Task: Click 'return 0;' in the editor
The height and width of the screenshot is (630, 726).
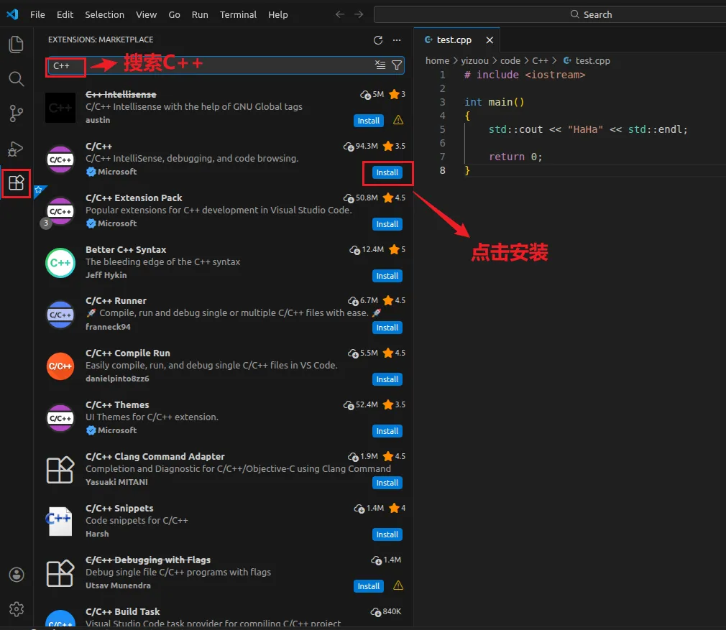Action: pos(515,157)
